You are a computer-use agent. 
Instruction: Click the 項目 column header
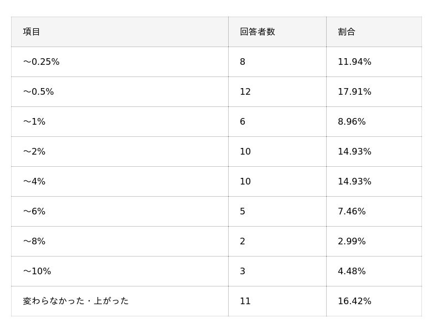32,32
